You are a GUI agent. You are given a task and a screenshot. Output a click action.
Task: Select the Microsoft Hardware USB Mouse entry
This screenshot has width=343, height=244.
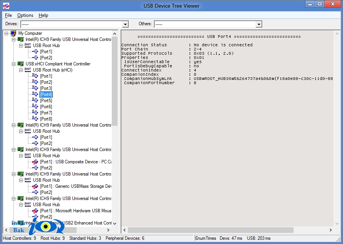pos(76,211)
